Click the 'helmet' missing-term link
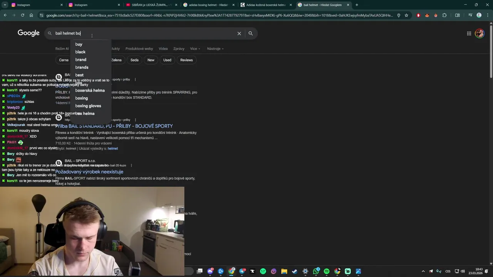This screenshot has height=277, width=493. 113,149
